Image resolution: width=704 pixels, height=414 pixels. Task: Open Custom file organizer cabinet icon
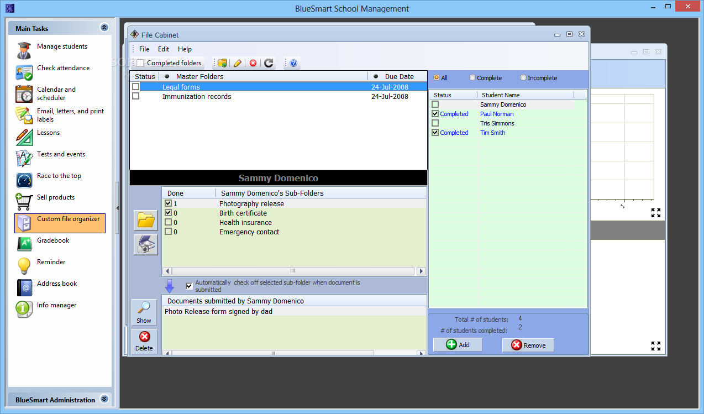tap(24, 223)
